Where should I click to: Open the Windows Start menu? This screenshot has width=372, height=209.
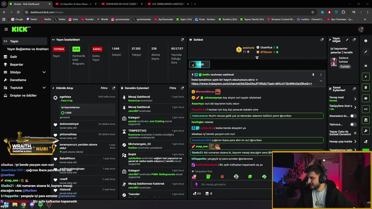6,204
